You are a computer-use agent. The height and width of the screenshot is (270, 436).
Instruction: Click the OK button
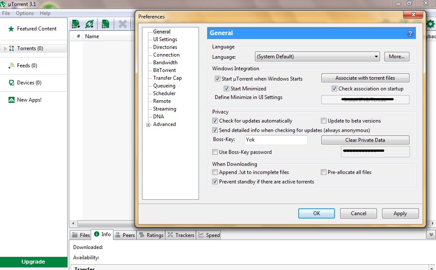tap(317, 213)
